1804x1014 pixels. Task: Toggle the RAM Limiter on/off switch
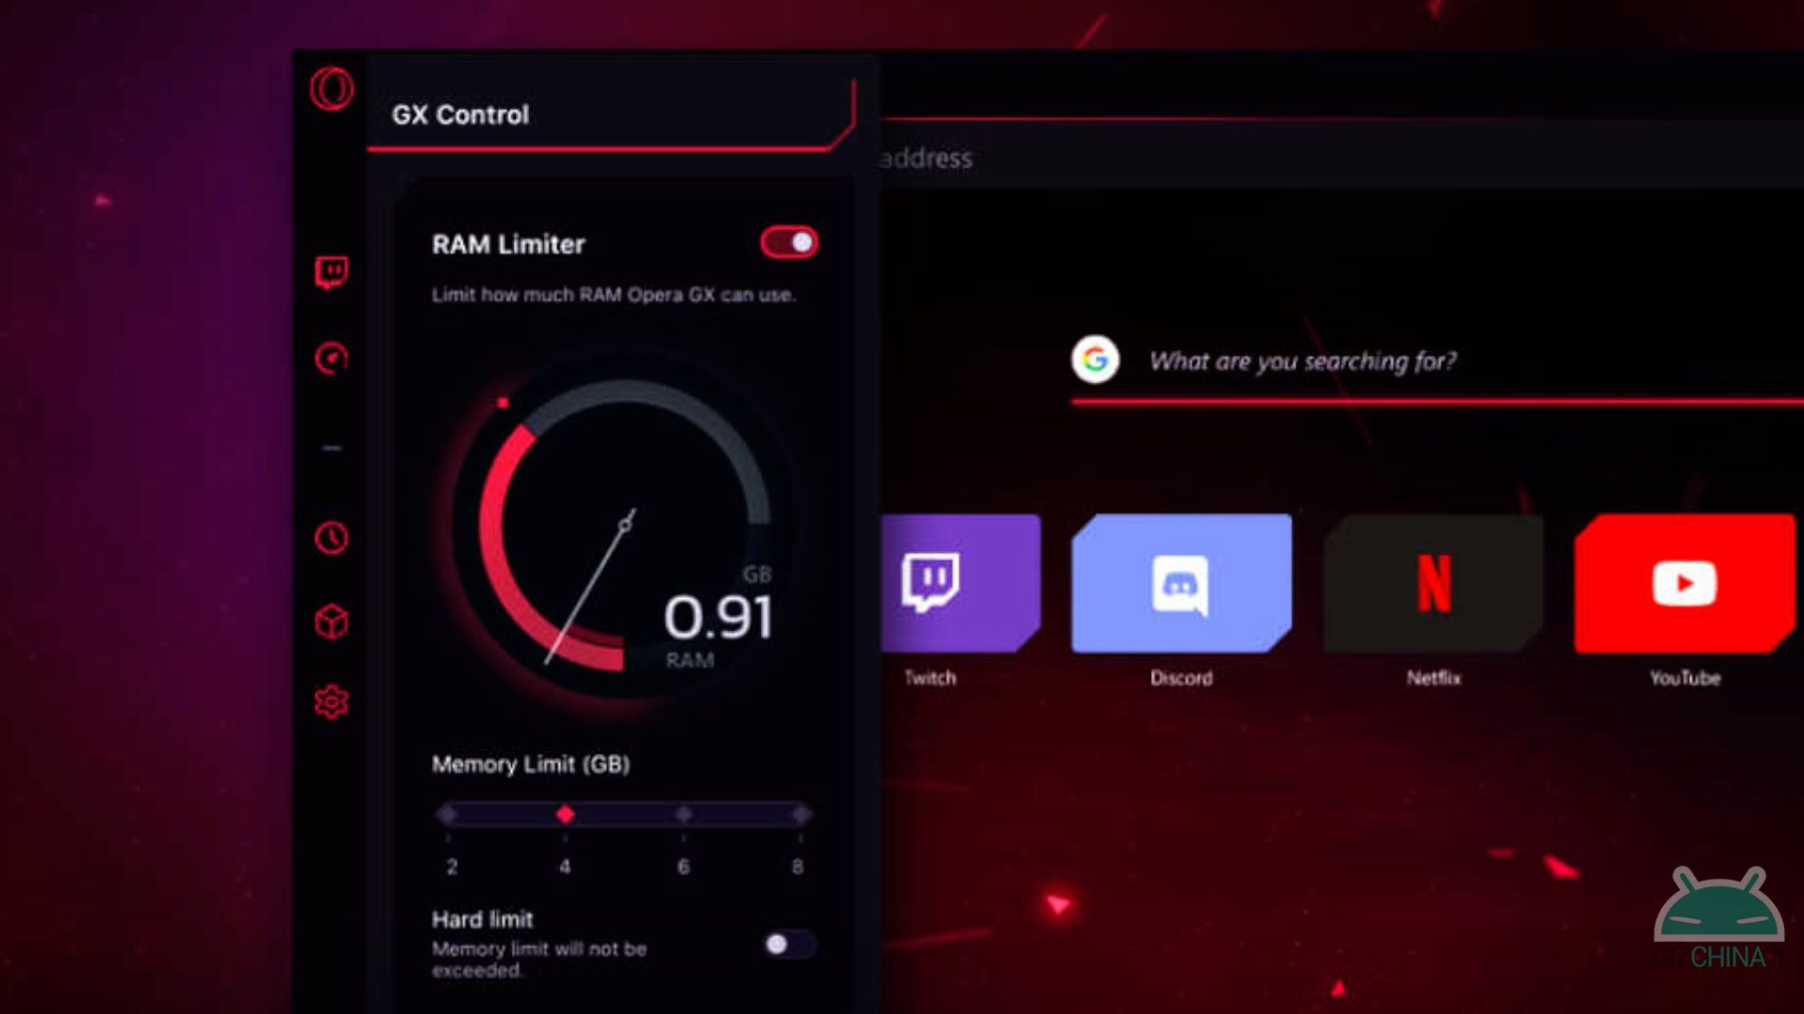point(789,241)
